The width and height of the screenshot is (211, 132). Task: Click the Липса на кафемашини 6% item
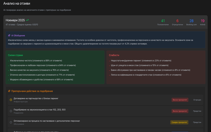(x=146, y=75)
